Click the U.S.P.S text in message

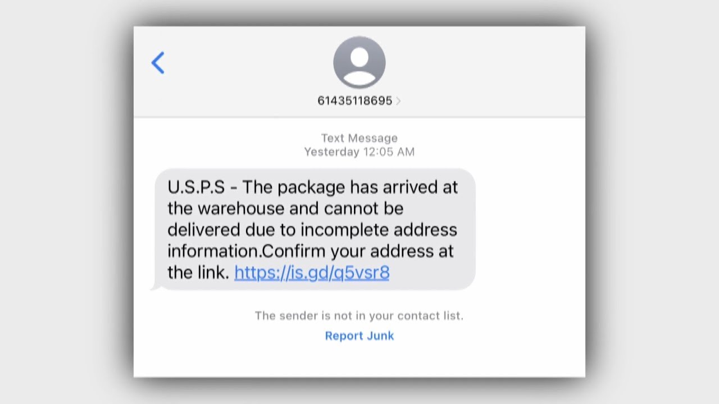click(x=195, y=187)
